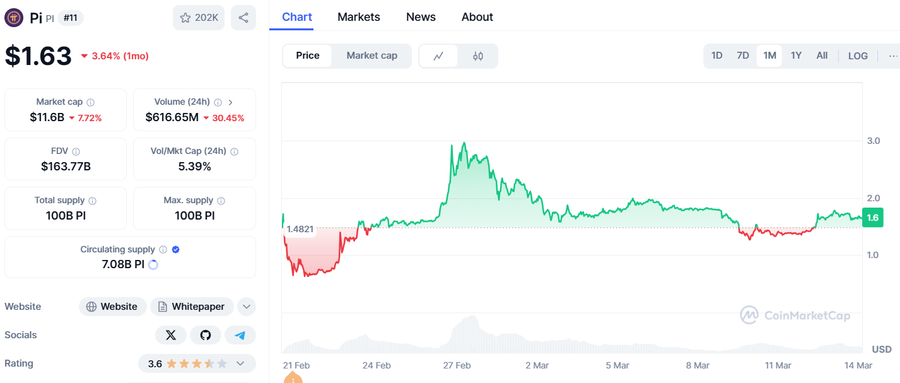The image size is (900, 383).
Task: Open the GitHub social link
Action: click(206, 335)
